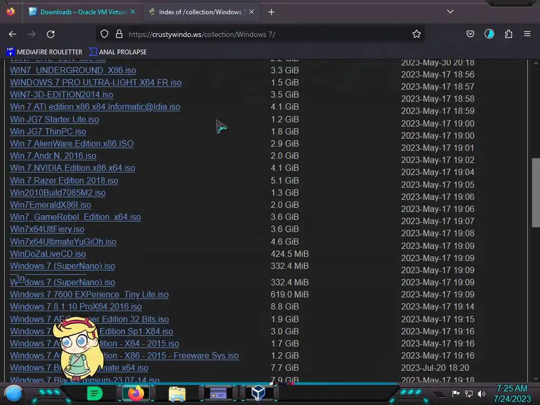Select Index of /collection/Windows 7 tab
Image resolution: width=540 pixels, height=405 pixels.
tap(201, 12)
